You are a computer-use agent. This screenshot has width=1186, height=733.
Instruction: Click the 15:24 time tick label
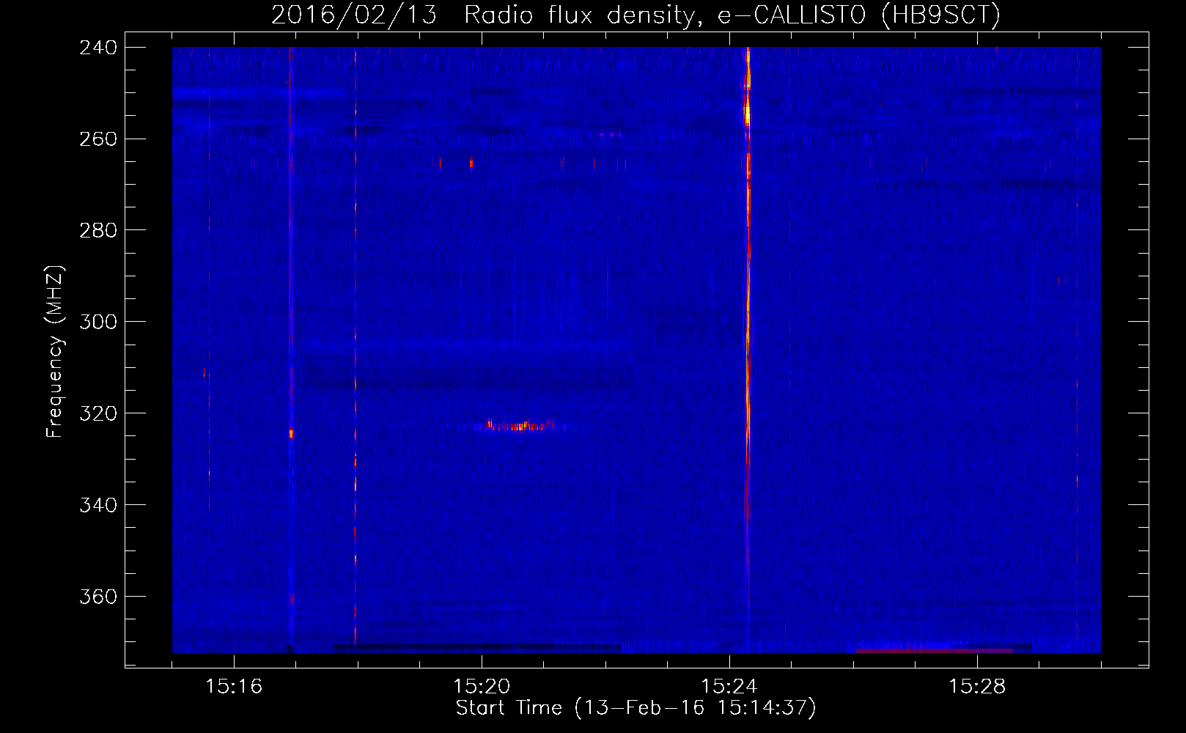click(x=729, y=686)
